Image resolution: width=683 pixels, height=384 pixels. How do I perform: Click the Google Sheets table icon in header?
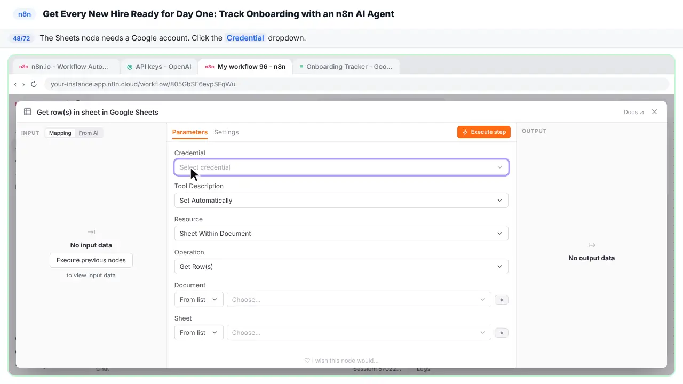pos(28,112)
